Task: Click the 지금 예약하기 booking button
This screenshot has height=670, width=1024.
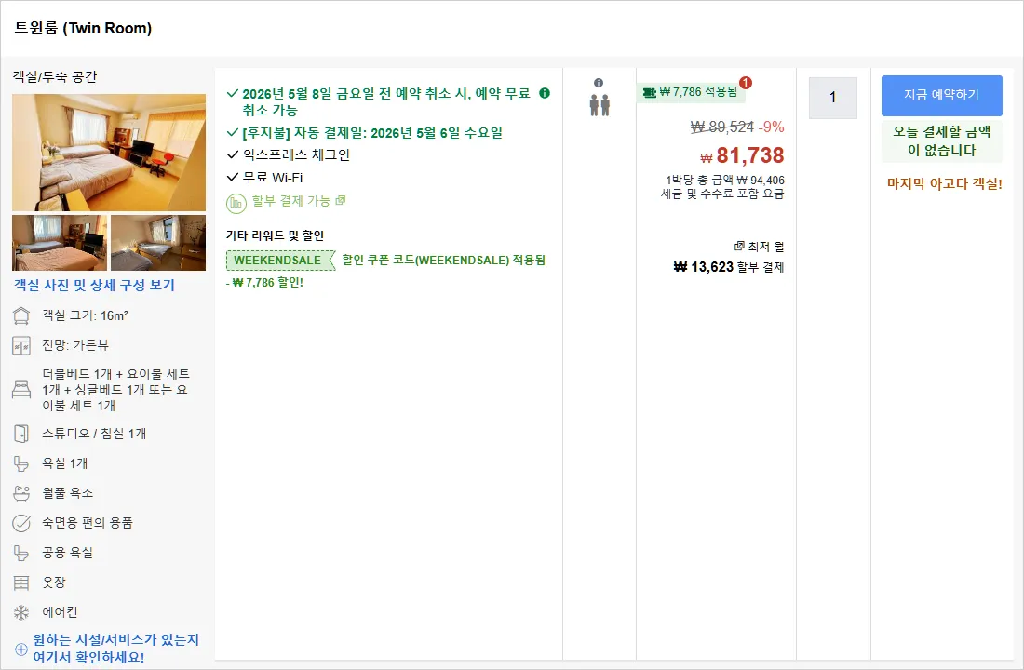Action: click(x=942, y=95)
